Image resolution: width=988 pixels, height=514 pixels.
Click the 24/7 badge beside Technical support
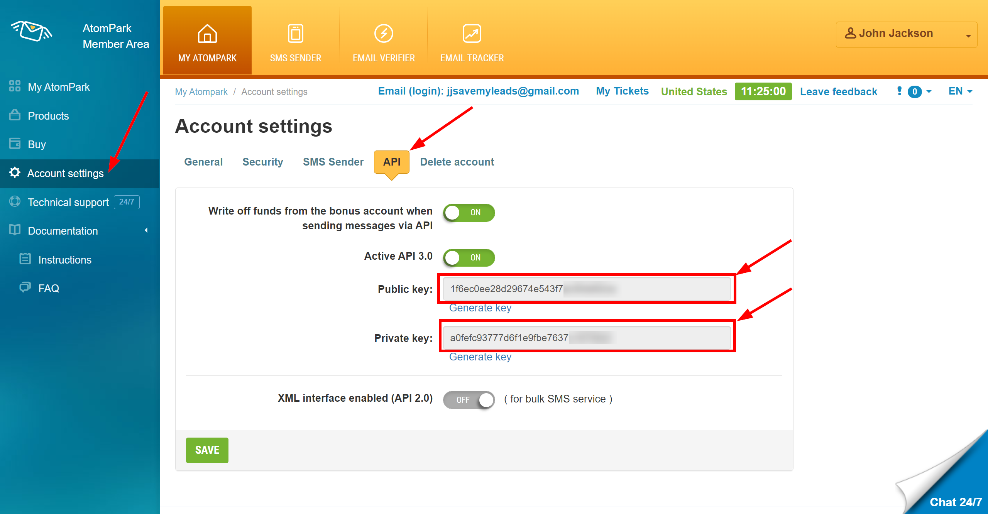(127, 202)
